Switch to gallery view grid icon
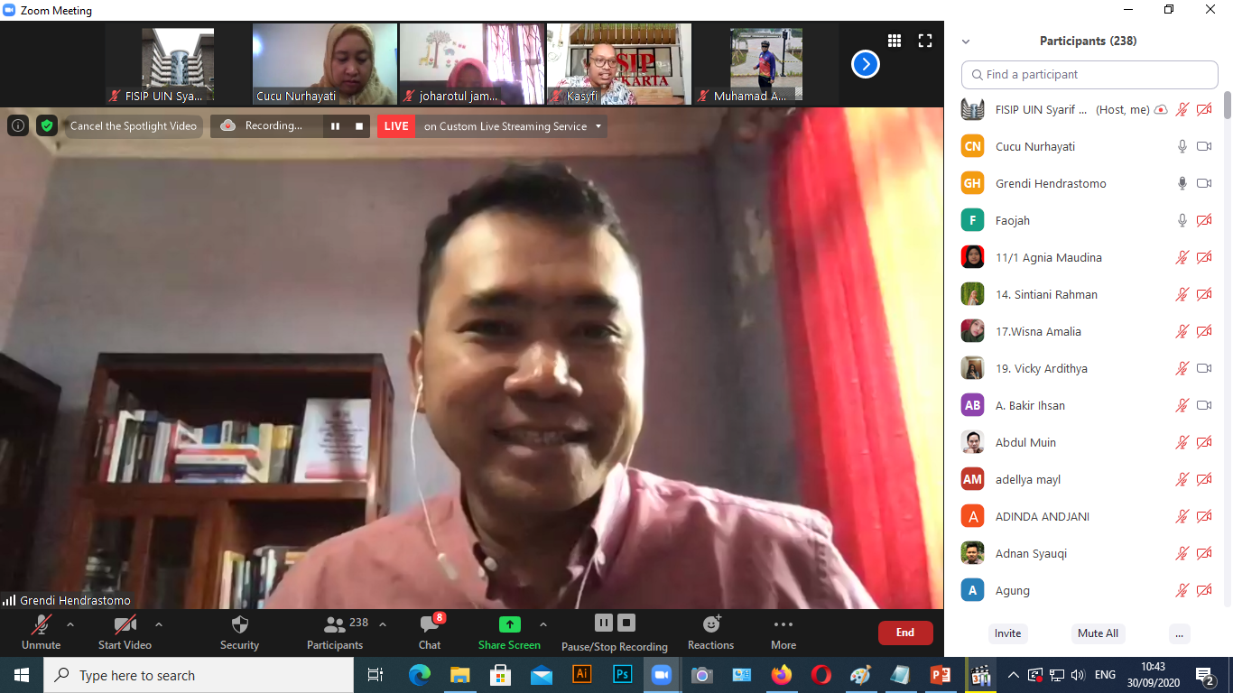 coord(895,41)
